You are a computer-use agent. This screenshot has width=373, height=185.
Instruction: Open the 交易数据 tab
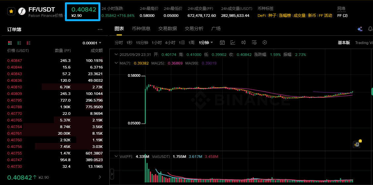[x=167, y=29]
